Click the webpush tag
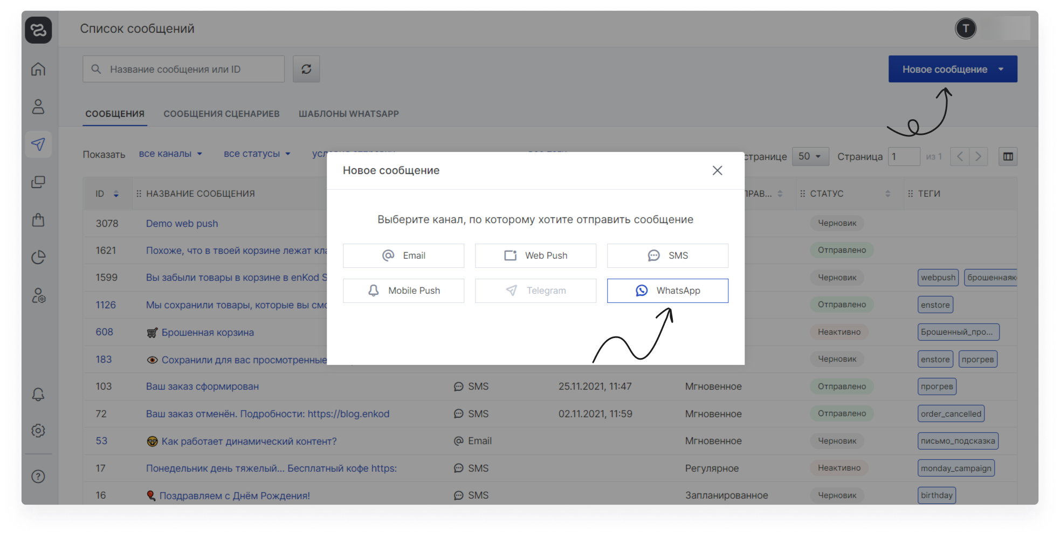1060x537 pixels. tap(938, 278)
